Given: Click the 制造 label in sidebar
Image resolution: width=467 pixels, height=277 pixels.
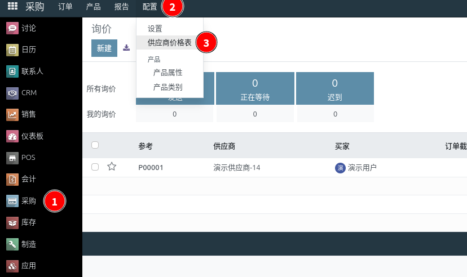Looking at the screenshot, I should pyautogui.click(x=29, y=244).
